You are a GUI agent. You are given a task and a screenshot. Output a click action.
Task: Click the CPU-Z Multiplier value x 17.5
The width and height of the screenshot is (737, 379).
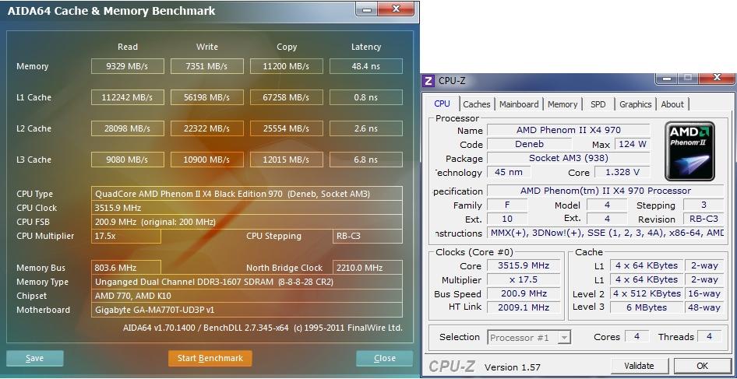pos(524,280)
